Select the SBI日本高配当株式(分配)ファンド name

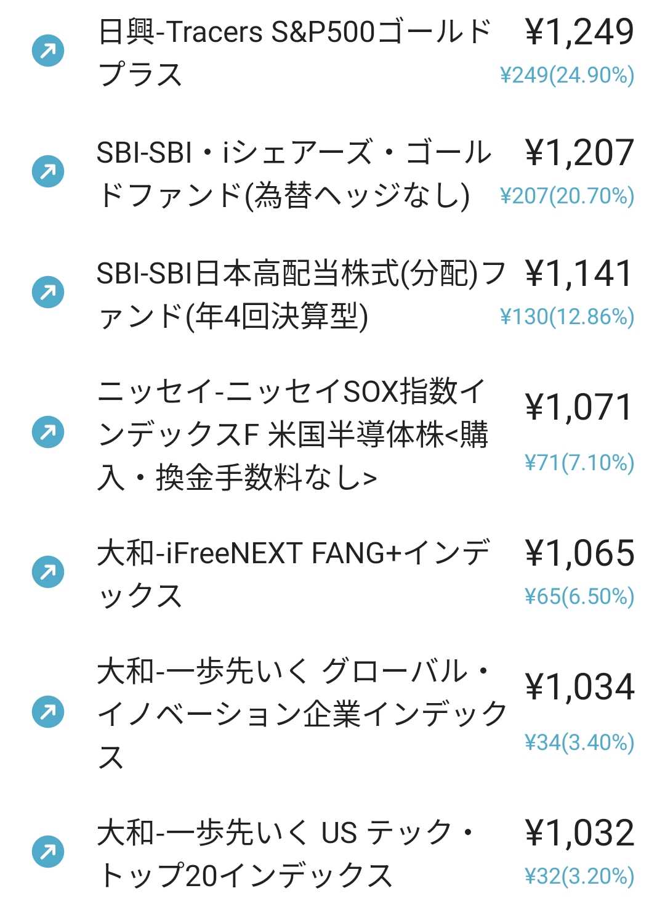(x=300, y=295)
